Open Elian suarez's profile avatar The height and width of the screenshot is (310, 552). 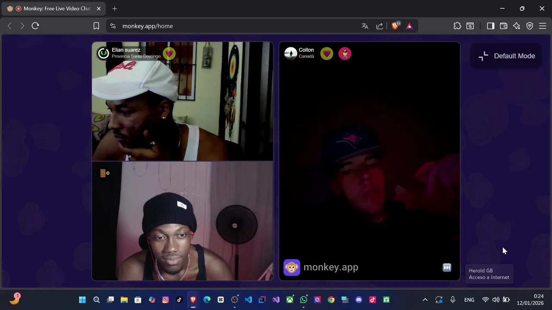coord(103,53)
